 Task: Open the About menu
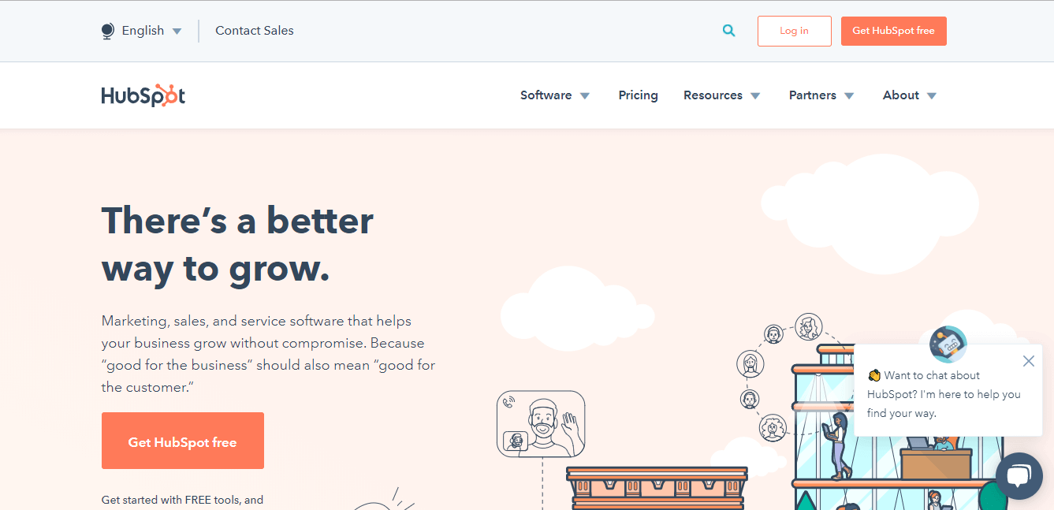click(900, 95)
